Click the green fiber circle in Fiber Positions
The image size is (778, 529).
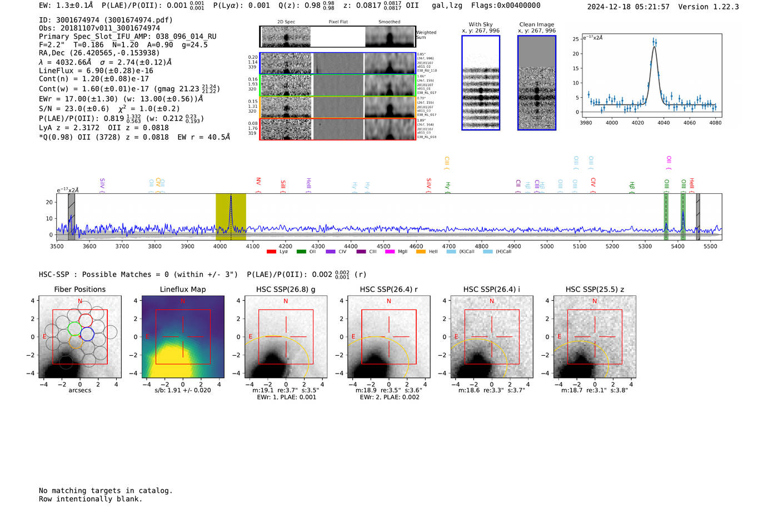click(74, 328)
